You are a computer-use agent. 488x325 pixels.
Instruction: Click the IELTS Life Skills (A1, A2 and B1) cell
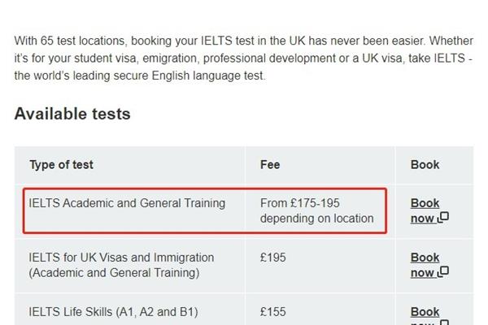pyautogui.click(x=113, y=312)
